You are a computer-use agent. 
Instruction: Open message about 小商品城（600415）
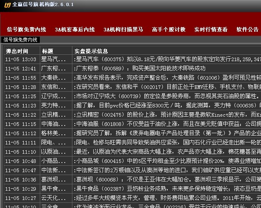pyautogui.click(x=166, y=161)
